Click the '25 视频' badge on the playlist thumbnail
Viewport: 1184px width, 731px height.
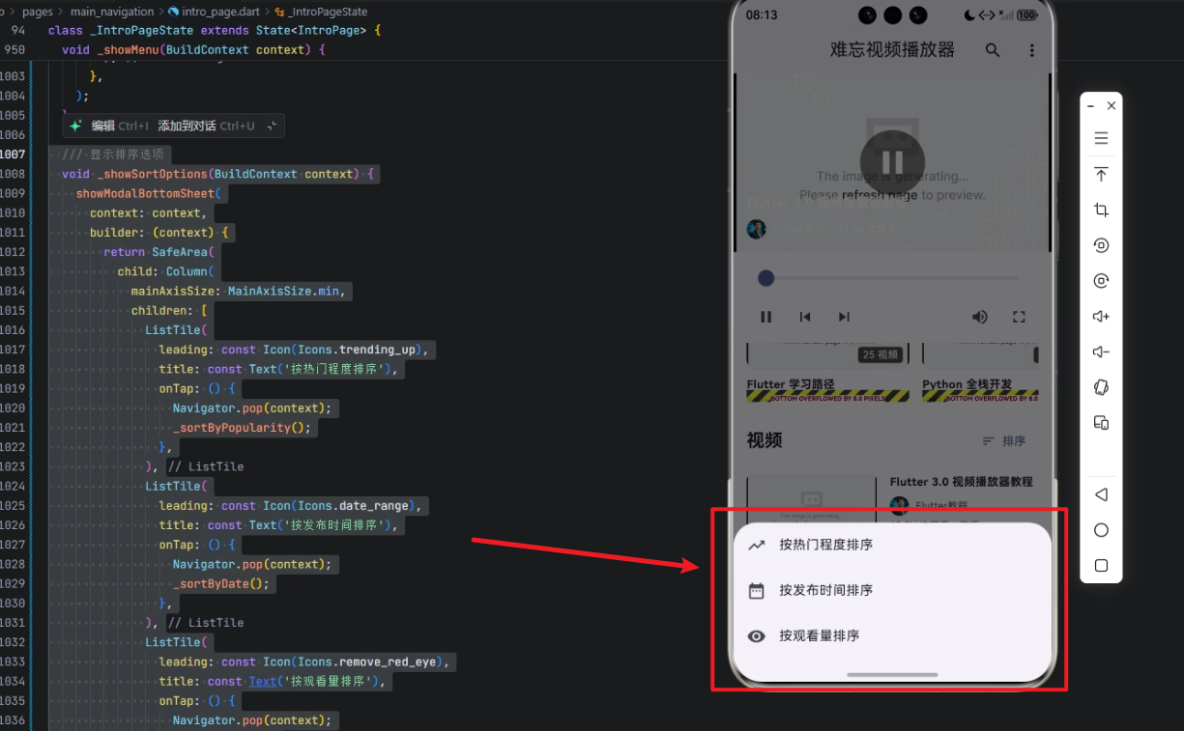(x=881, y=355)
